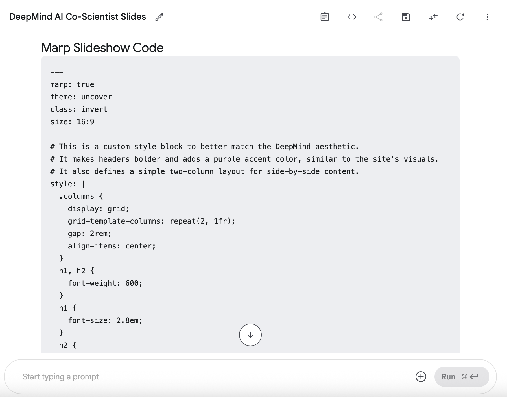Click the 'h2 {' code line
This screenshot has width=507, height=397.
pyautogui.click(x=68, y=345)
